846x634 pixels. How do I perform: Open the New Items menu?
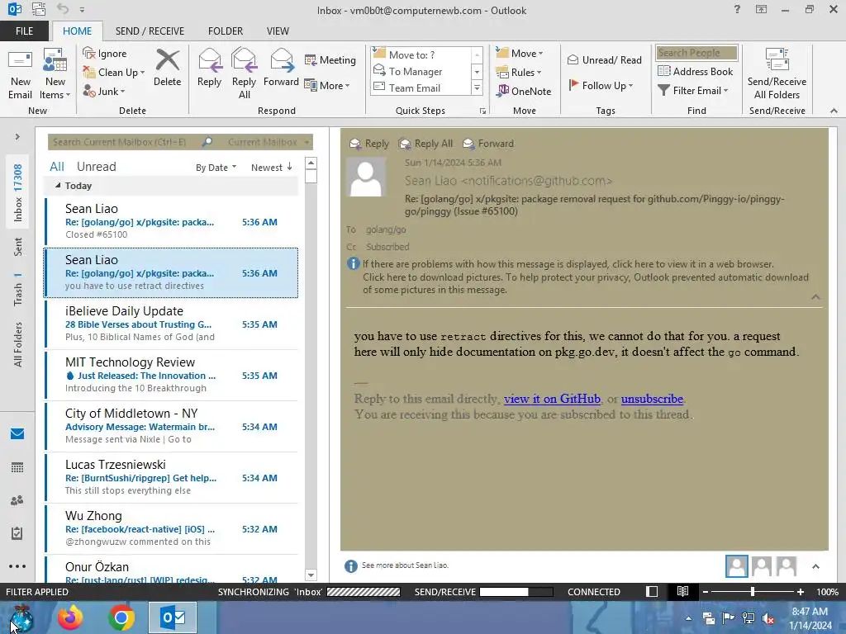pyautogui.click(x=55, y=73)
